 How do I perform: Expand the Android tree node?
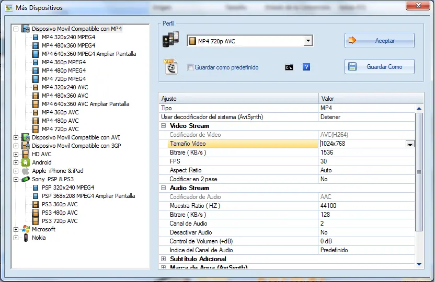pyautogui.click(x=16, y=162)
